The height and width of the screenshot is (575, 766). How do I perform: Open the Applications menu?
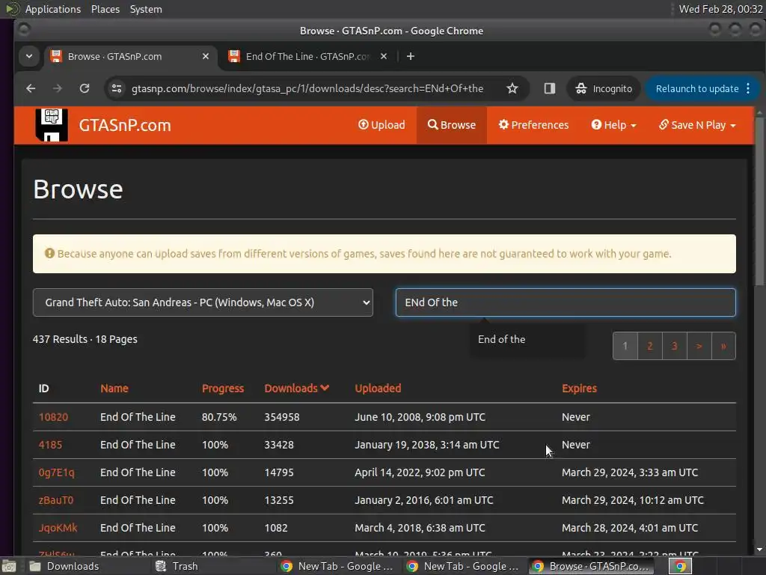53,9
